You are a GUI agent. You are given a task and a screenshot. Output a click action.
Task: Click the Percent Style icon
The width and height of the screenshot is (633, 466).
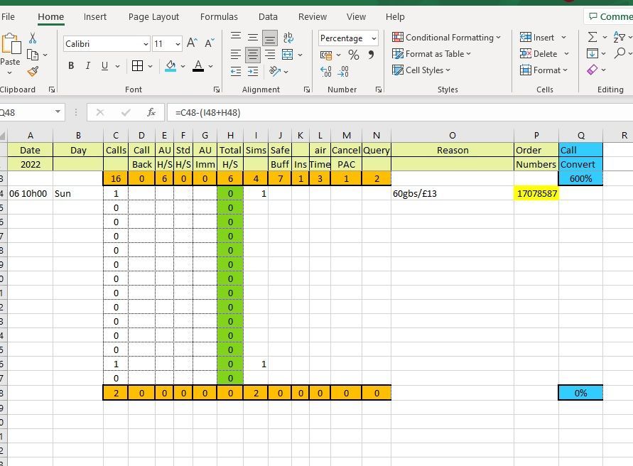coord(352,55)
